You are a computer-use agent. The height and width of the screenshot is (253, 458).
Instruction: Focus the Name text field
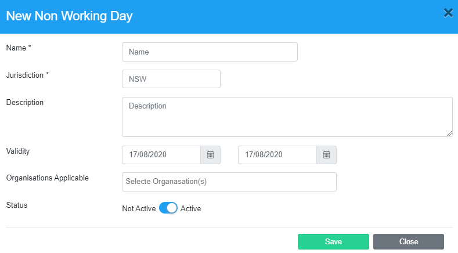210,52
